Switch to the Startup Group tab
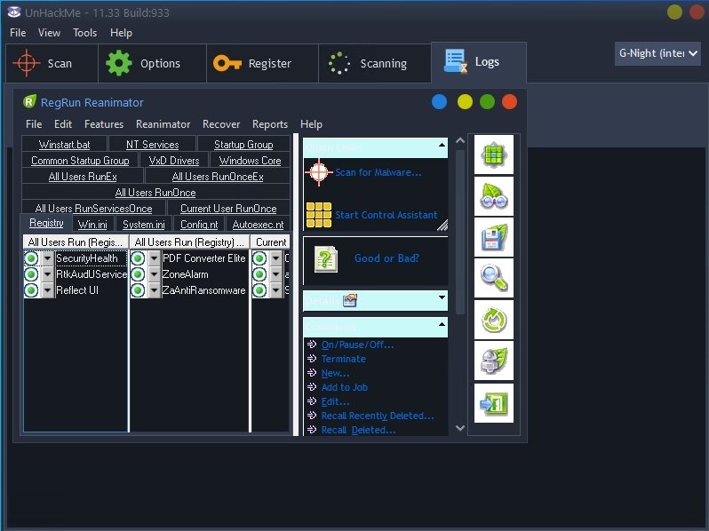This screenshot has width=709, height=531. 243,145
